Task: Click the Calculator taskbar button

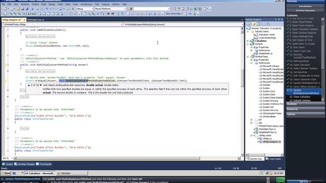Action: click(x=72, y=173)
